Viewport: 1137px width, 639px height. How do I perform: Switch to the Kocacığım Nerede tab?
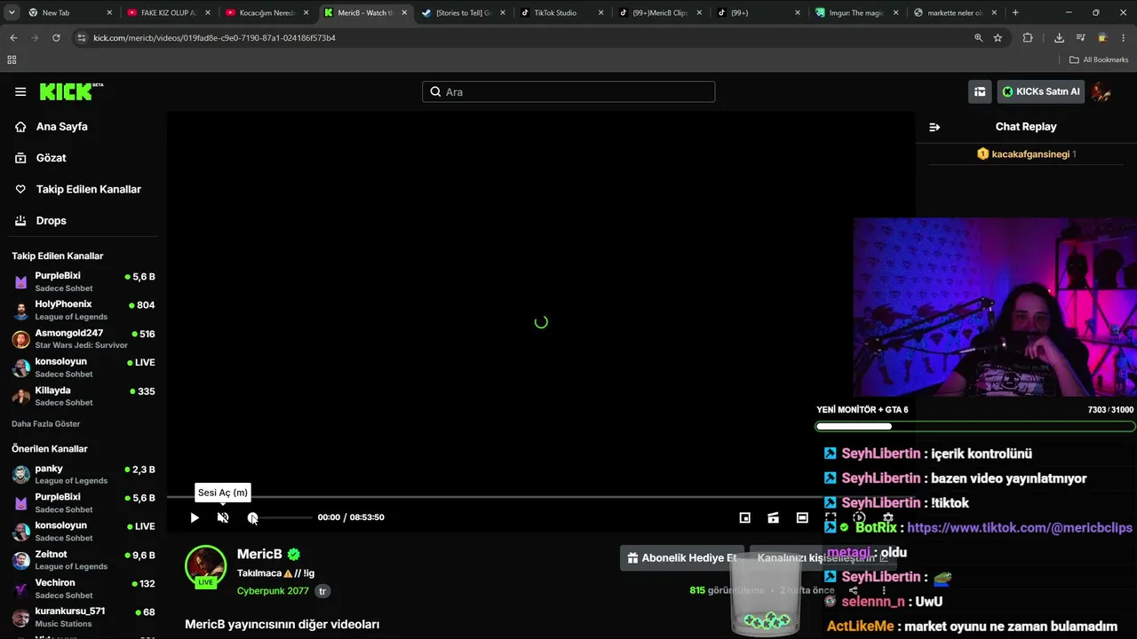click(267, 12)
